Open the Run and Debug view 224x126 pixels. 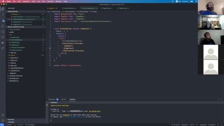[x=3, y=26]
